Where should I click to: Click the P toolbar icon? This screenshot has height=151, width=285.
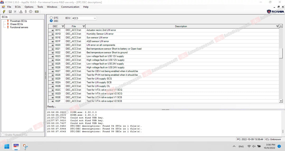(x=15, y=12)
